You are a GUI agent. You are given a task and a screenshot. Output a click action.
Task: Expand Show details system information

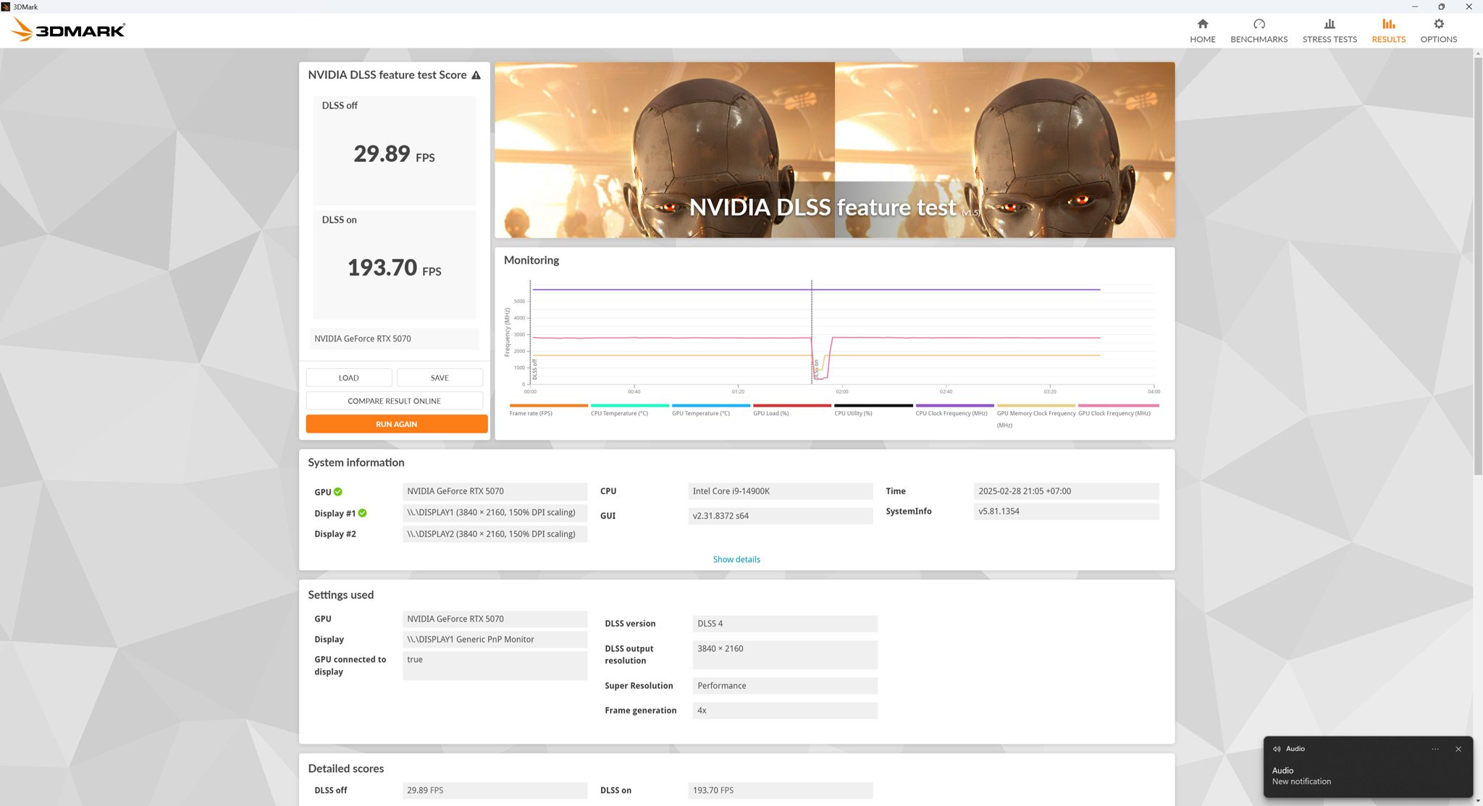[x=736, y=559]
